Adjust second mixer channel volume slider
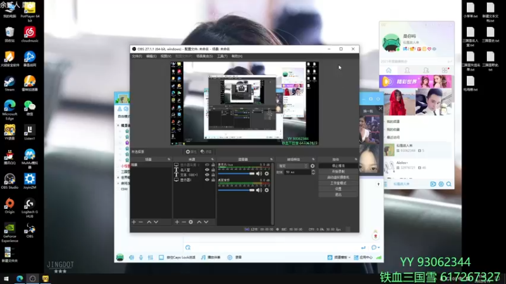The image size is (506, 284). point(236,190)
